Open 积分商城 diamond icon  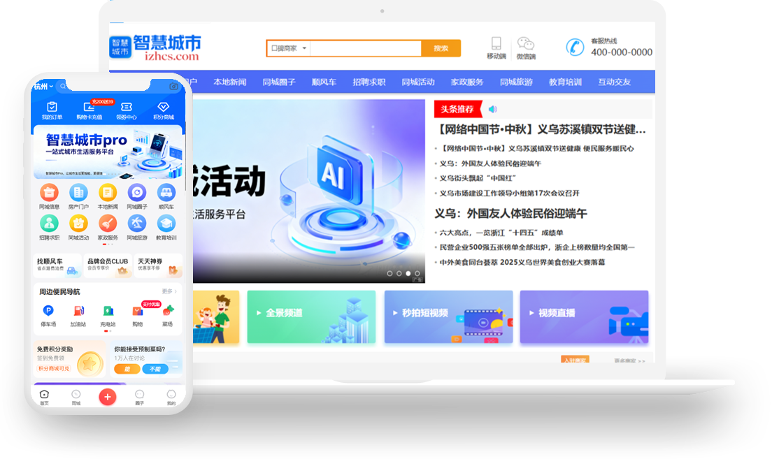163,107
